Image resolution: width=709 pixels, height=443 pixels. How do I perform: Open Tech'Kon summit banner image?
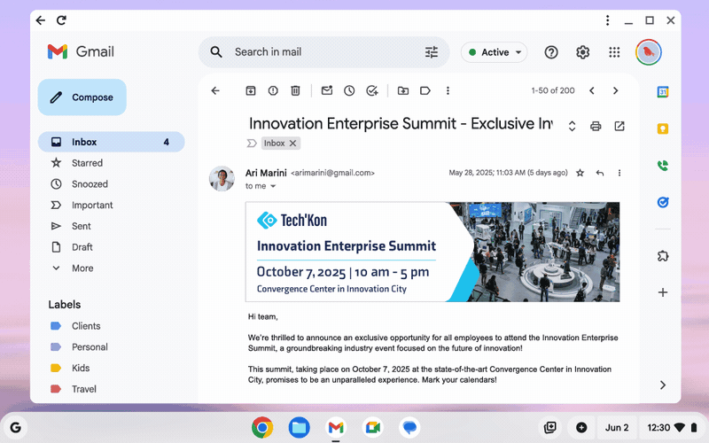coord(432,252)
